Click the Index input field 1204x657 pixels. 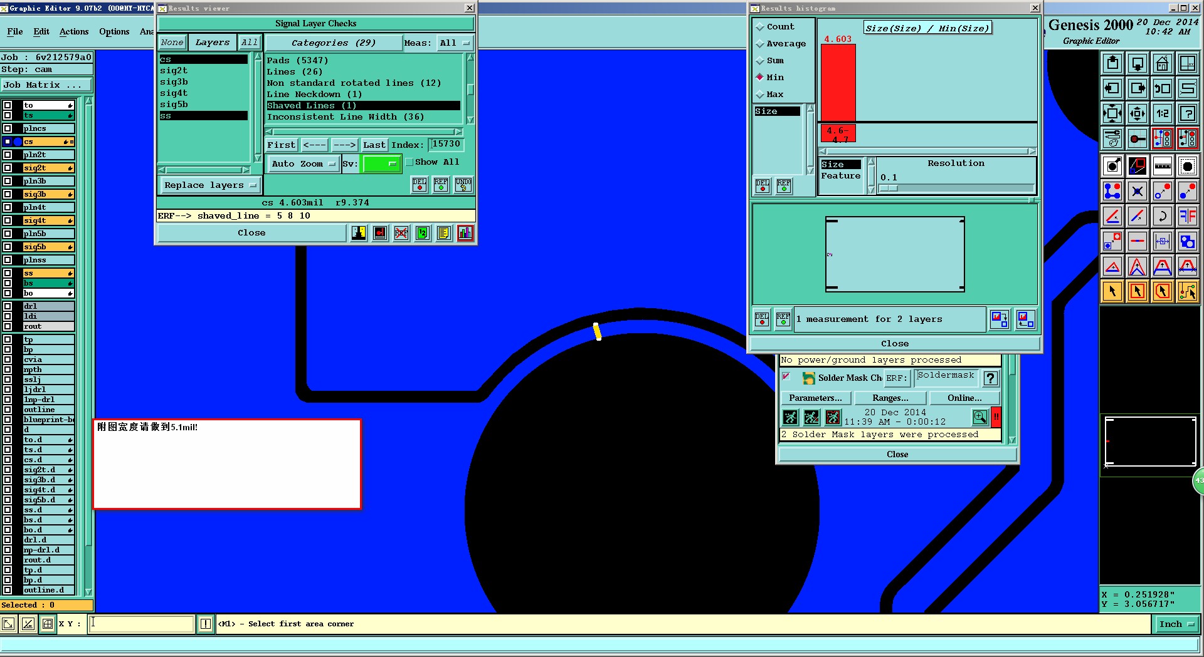(446, 145)
